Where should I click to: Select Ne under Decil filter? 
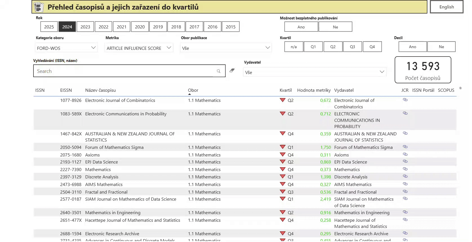pyautogui.click(x=441, y=47)
